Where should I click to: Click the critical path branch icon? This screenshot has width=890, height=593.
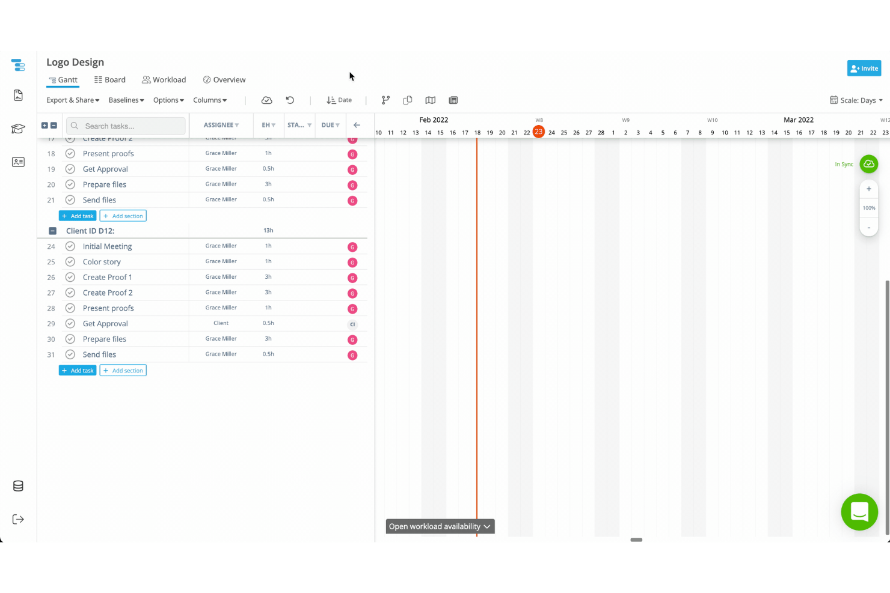[385, 100]
